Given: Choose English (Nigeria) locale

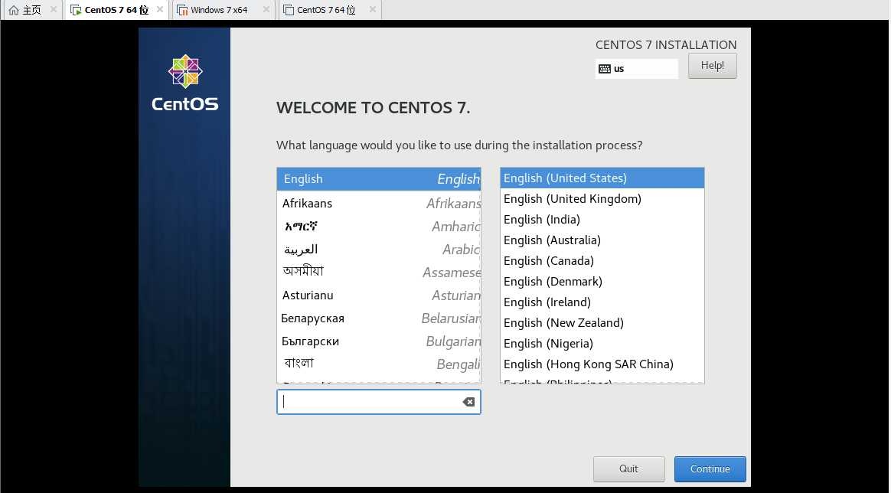Looking at the screenshot, I should pos(602,344).
